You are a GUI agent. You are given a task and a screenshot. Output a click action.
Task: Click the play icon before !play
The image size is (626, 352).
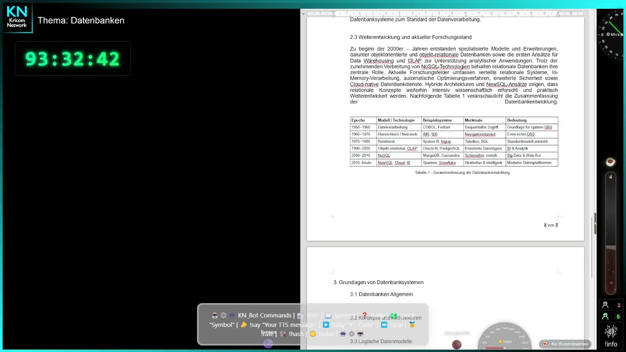tap(326, 325)
